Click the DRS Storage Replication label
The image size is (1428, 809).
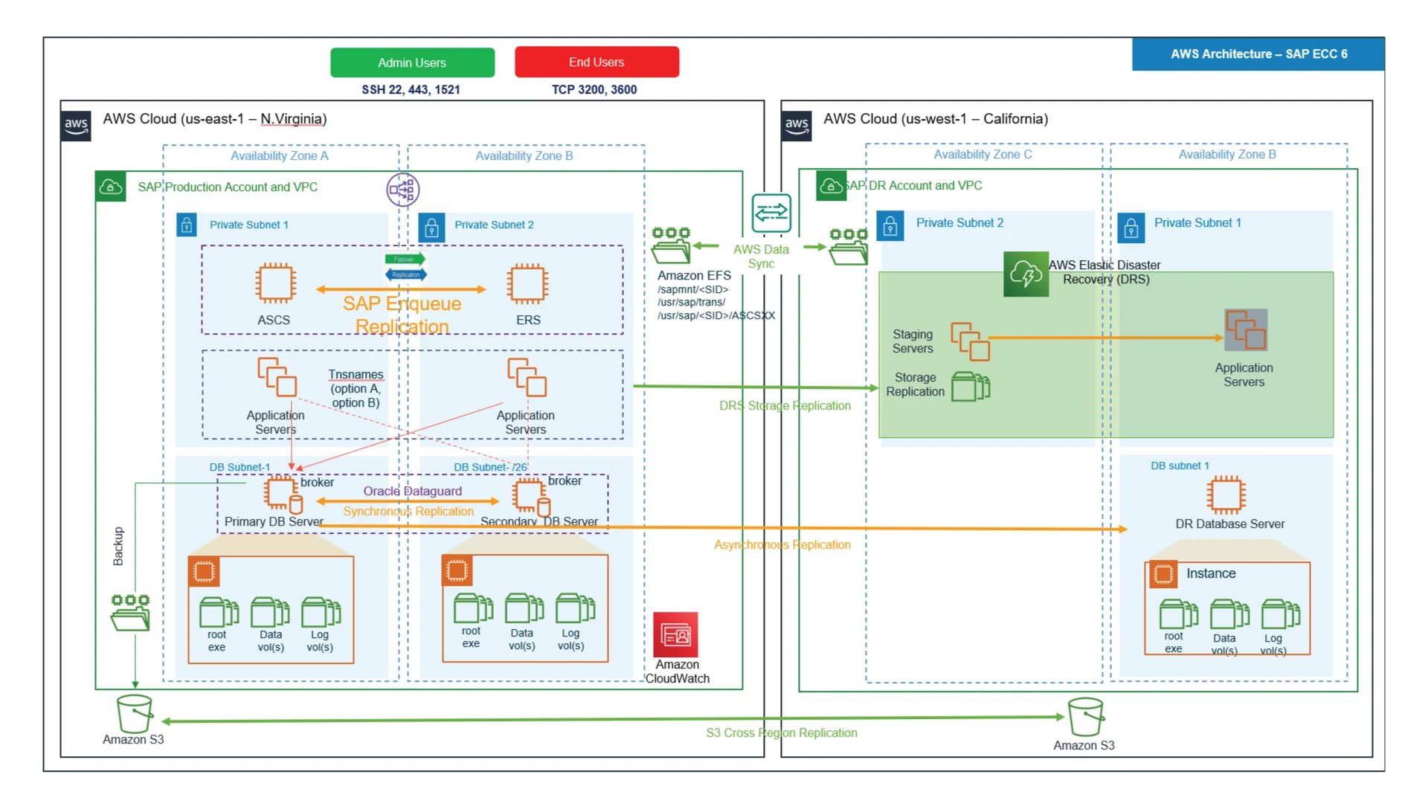[x=785, y=406]
